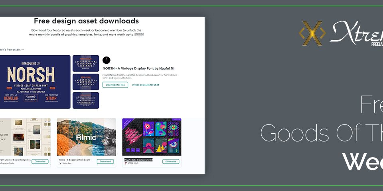The image size is (383, 191).
Task: Open the Psychedelic Background preview image
Action: pos(152,137)
